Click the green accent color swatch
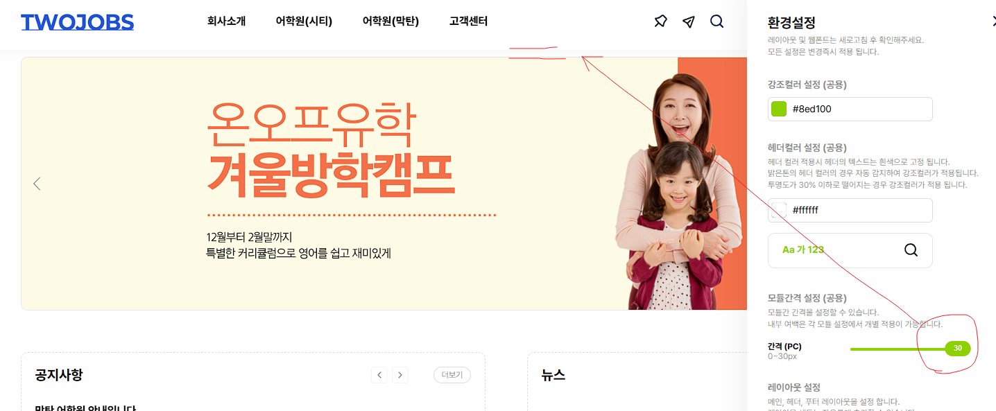The image size is (996, 411). [779, 109]
